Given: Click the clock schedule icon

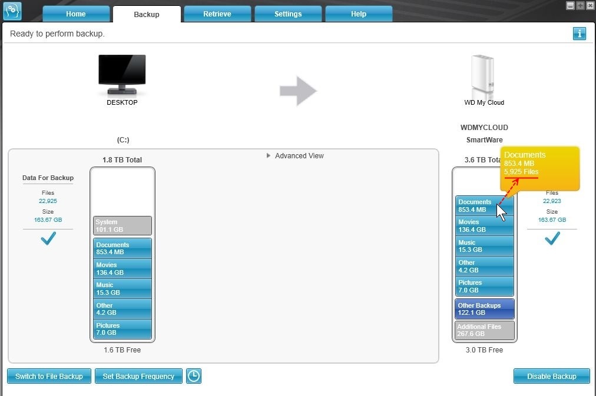Looking at the screenshot, I should point(194,376).
